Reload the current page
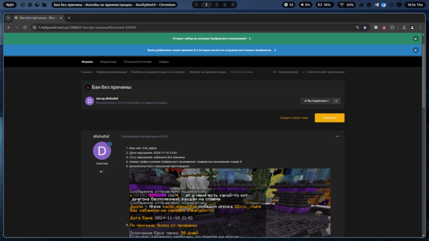The image size is (429, 241). 24,27
